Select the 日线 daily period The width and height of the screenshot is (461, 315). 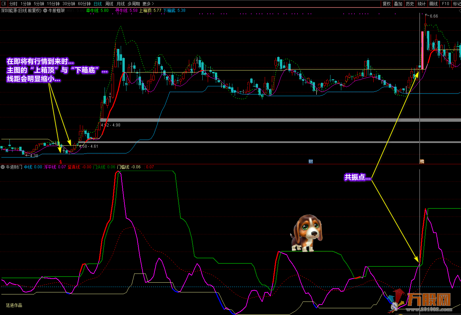point(98,4)
